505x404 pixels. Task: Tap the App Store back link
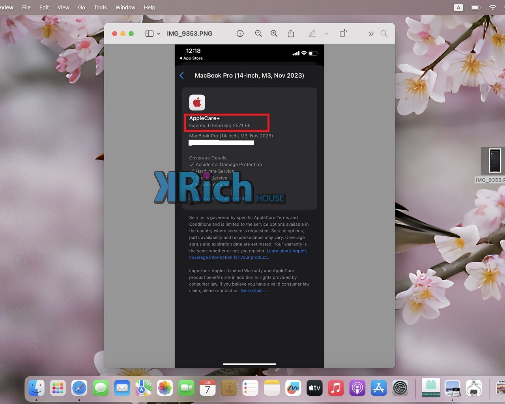(191, 58)
